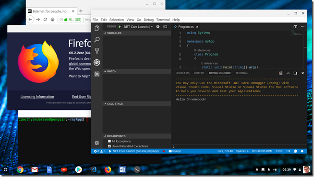Open the Debug view in activity bar

[x=97, y=63]
